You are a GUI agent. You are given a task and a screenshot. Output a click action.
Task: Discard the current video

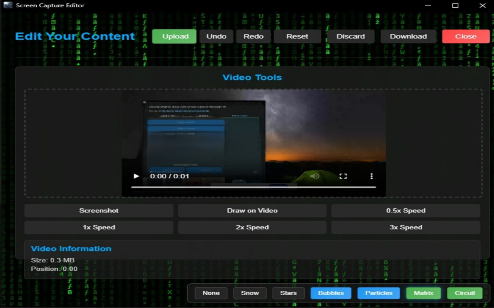click(x=350, y=36)
